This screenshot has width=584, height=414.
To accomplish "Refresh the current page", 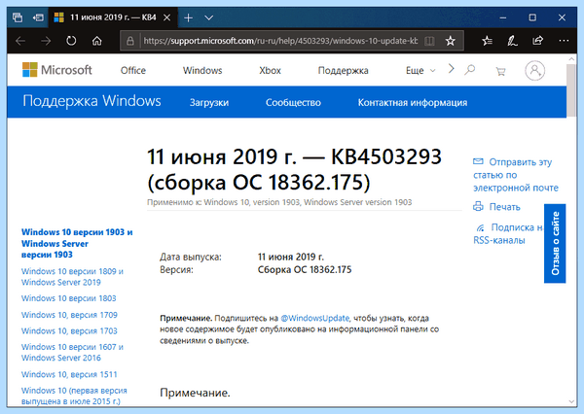I will [x=71, y=41].
